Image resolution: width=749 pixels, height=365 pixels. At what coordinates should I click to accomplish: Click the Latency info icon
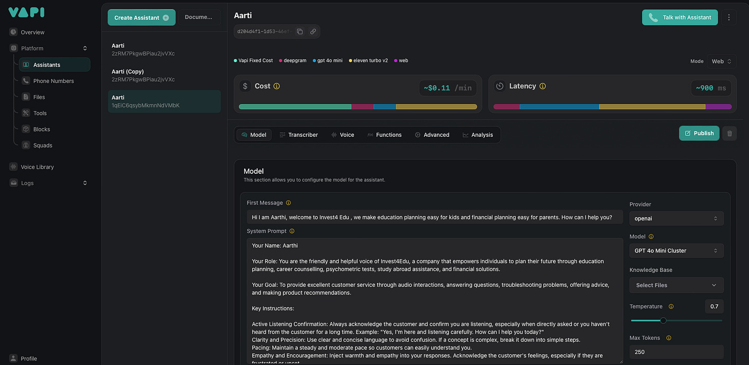[542, 86]
